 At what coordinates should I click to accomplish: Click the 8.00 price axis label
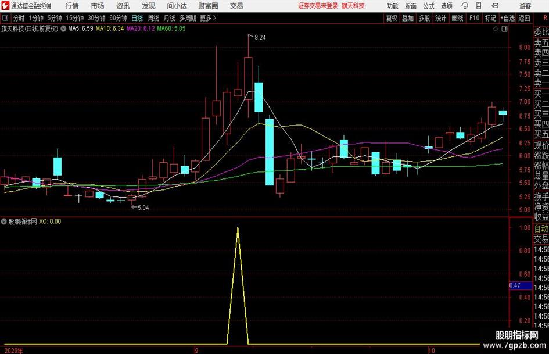pos(525,48)
